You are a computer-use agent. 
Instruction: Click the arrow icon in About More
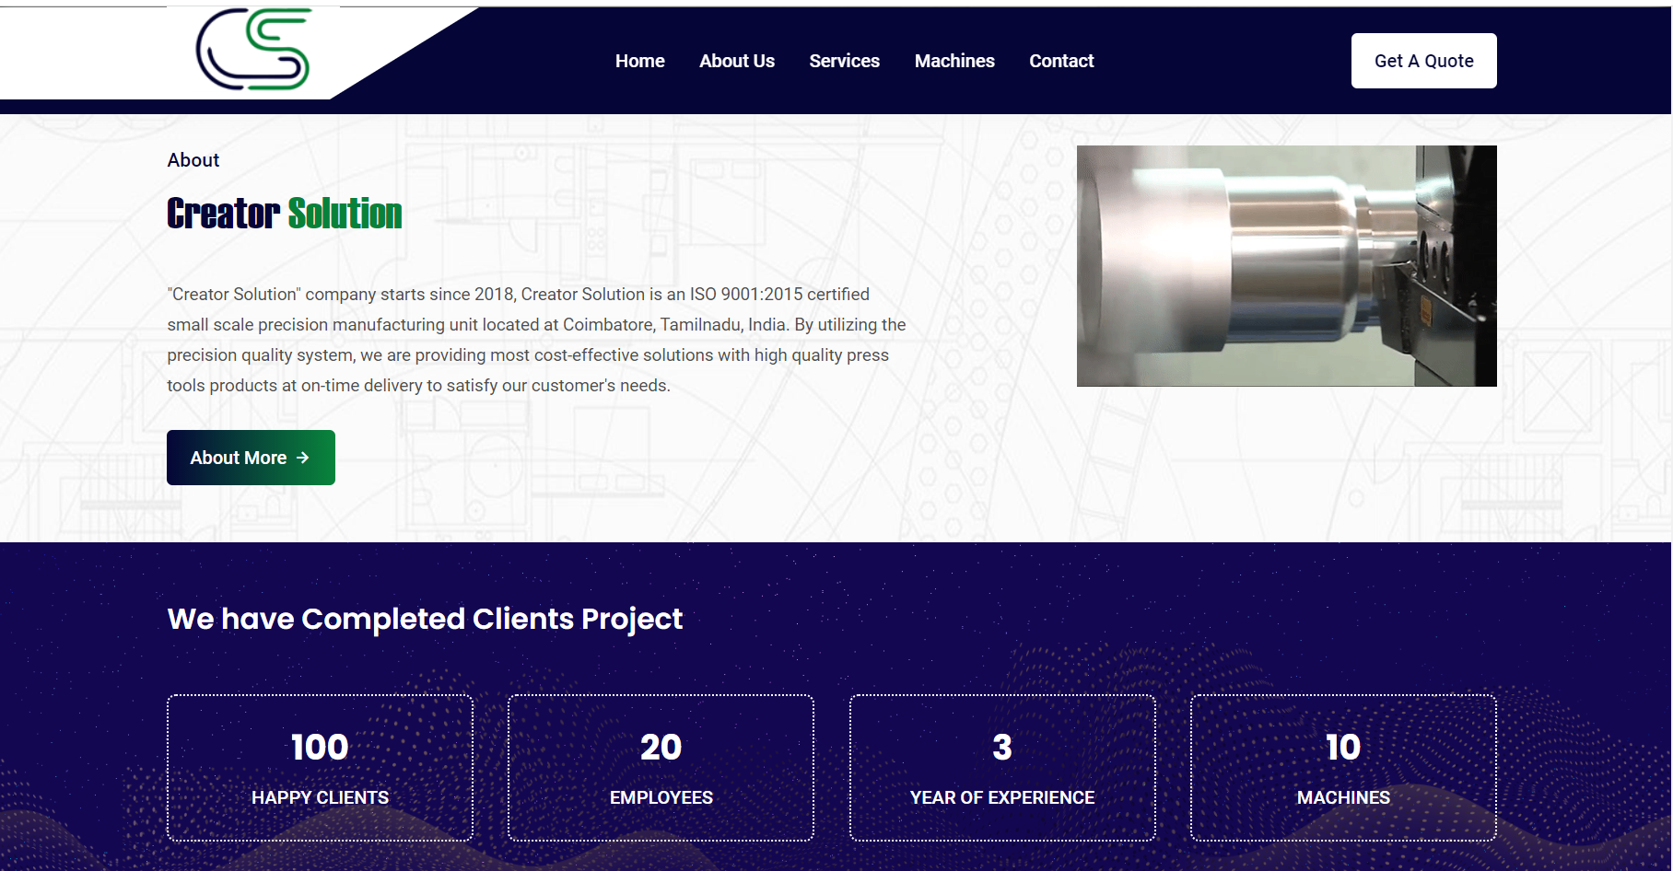(x=303, y=458)
